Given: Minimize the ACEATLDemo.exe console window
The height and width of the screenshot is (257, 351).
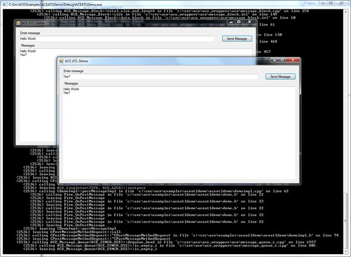Looking at the screenshot, I should click(323, 3).
